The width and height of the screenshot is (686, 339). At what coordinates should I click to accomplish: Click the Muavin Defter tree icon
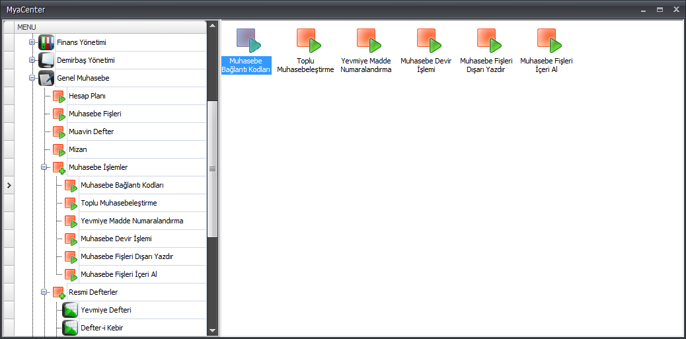tap(59, 132)
